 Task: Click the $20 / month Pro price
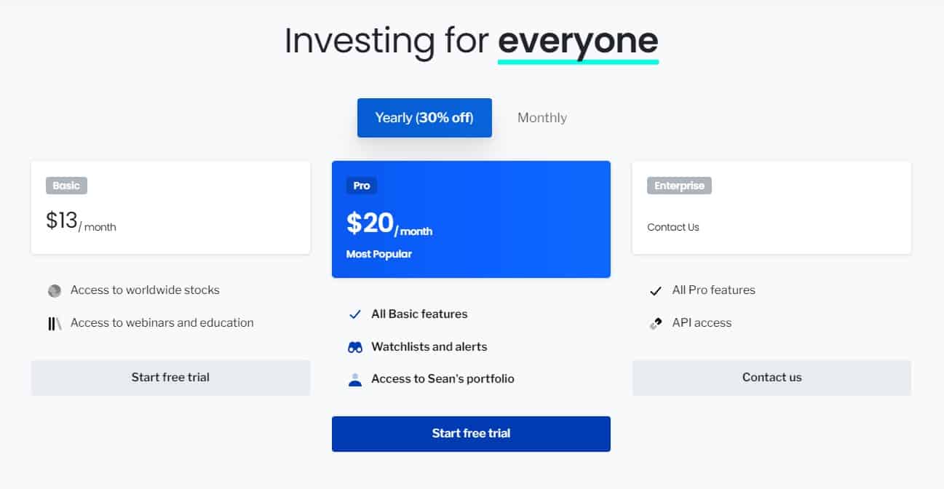tap(389, 224)
